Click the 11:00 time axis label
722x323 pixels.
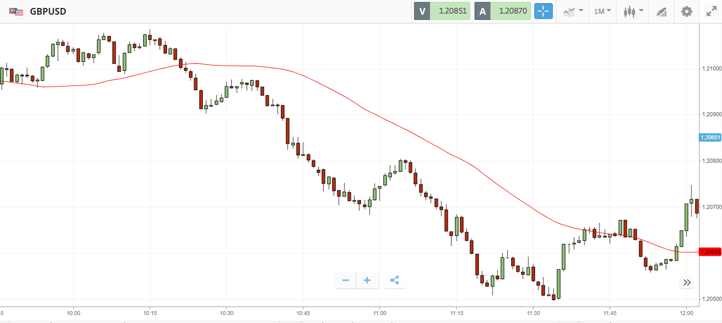(380, 313)
